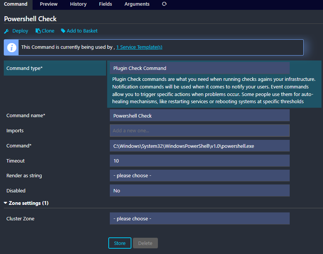The height and width of the screenshot is (254, 323).
Task: Click the blue info icon
Action: click(x=12, y=47)
